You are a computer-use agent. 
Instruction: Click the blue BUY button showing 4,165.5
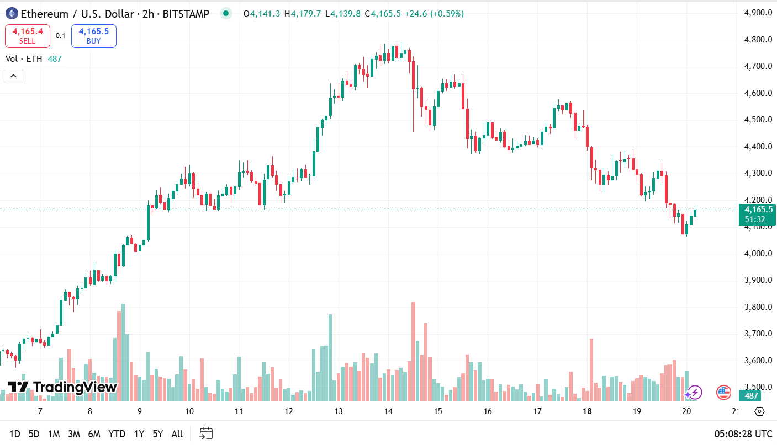[93, 35]
